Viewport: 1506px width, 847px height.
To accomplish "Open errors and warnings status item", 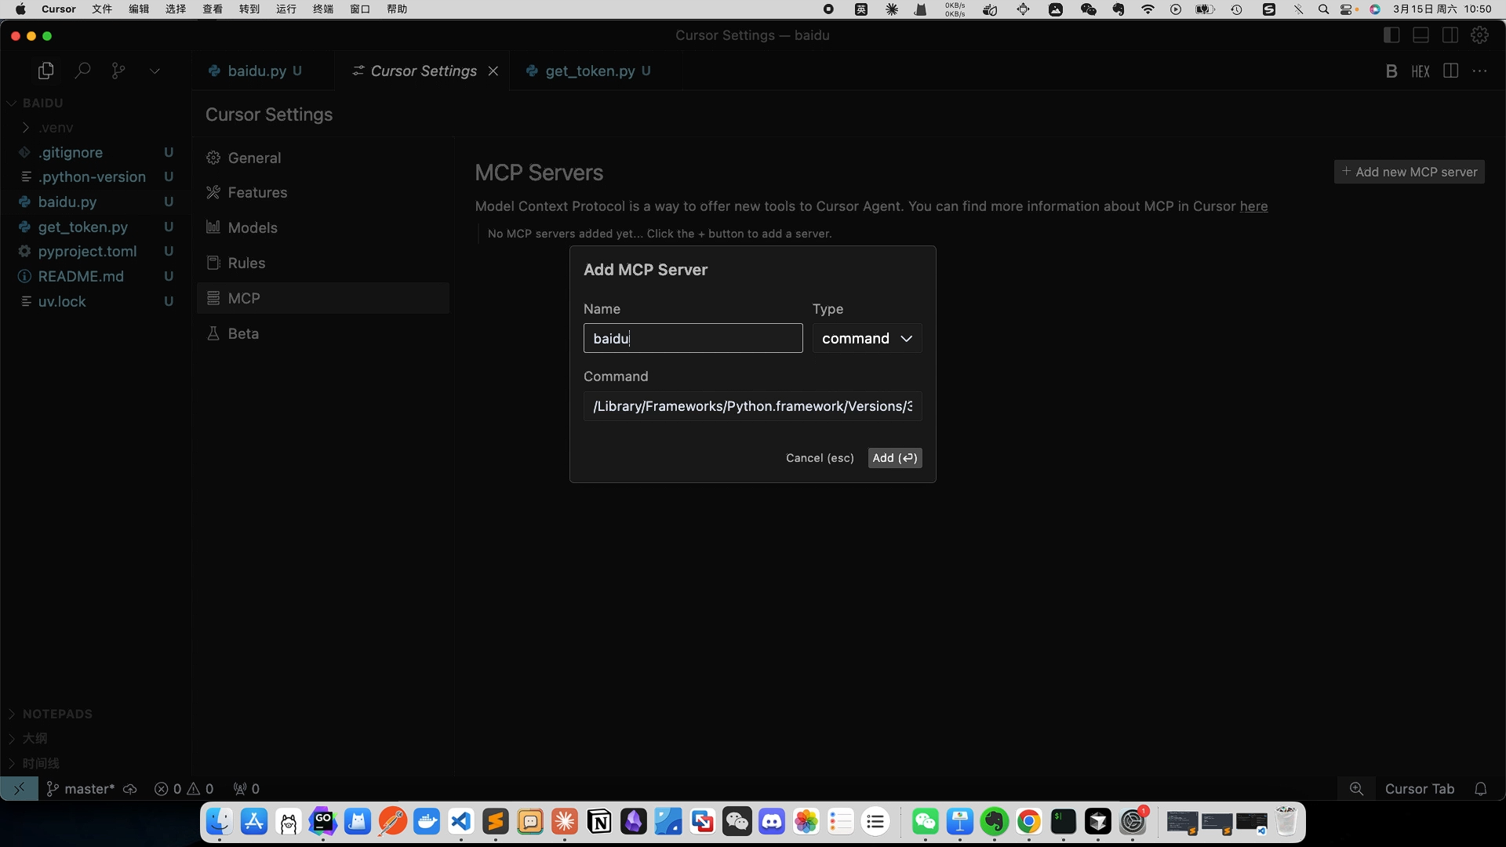I will tap(184, 789).
